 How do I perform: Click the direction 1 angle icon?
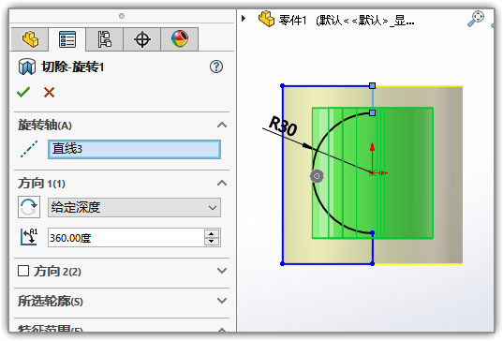click(x=29, y=237)
